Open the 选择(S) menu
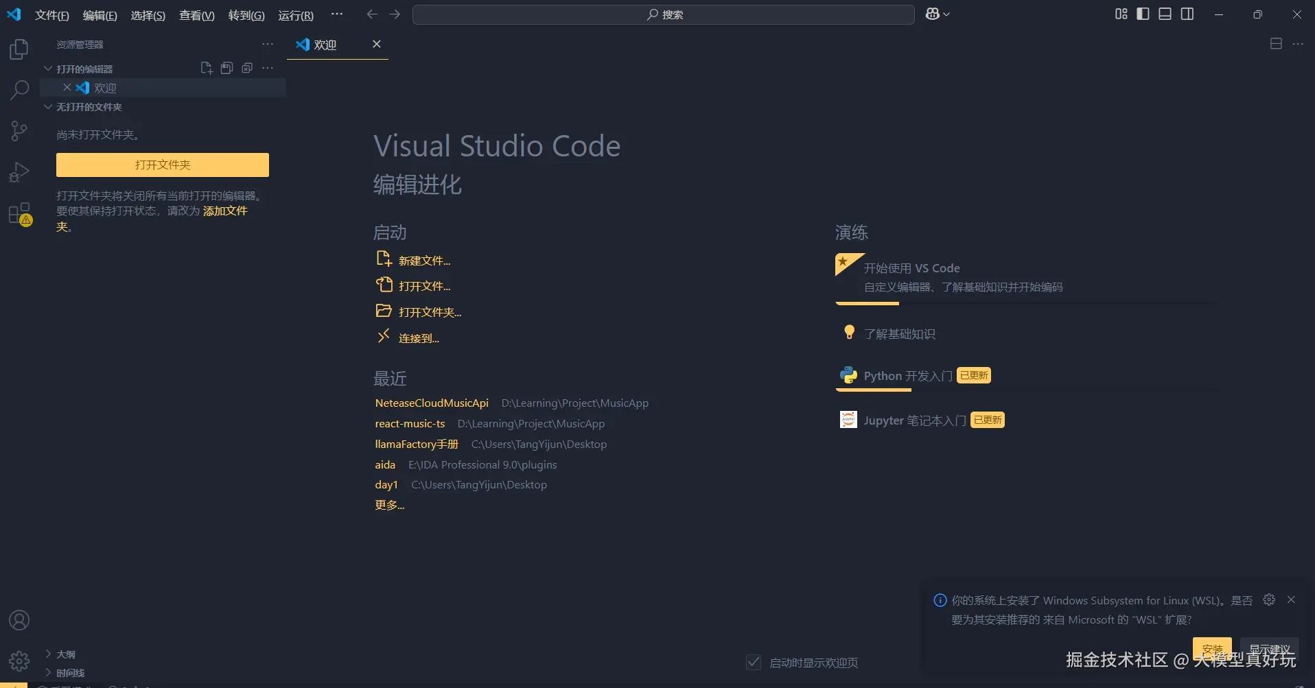Viewport: 1315px width, 688px height. click(x=148, y=15)
